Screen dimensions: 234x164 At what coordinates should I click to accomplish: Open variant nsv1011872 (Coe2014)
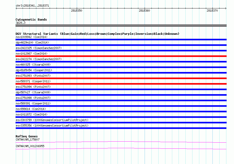tap(32, 114)
